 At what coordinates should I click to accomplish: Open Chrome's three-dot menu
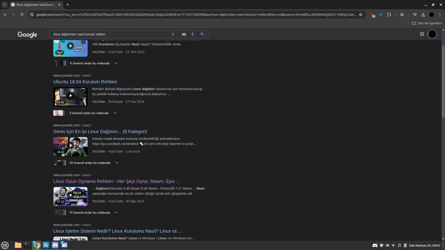pos(440,15)
